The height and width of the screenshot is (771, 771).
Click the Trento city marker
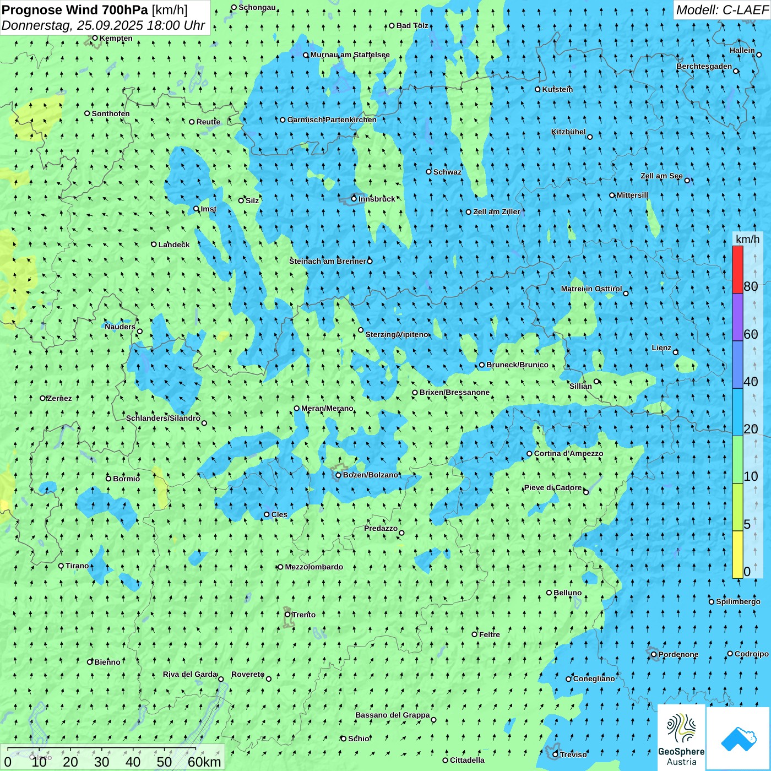coord(287,615)
